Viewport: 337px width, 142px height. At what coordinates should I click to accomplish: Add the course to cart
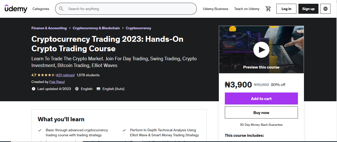(261, 98)
